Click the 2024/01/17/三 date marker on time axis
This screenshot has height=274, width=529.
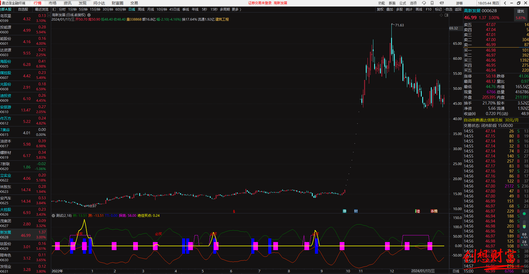coord(423,271)
